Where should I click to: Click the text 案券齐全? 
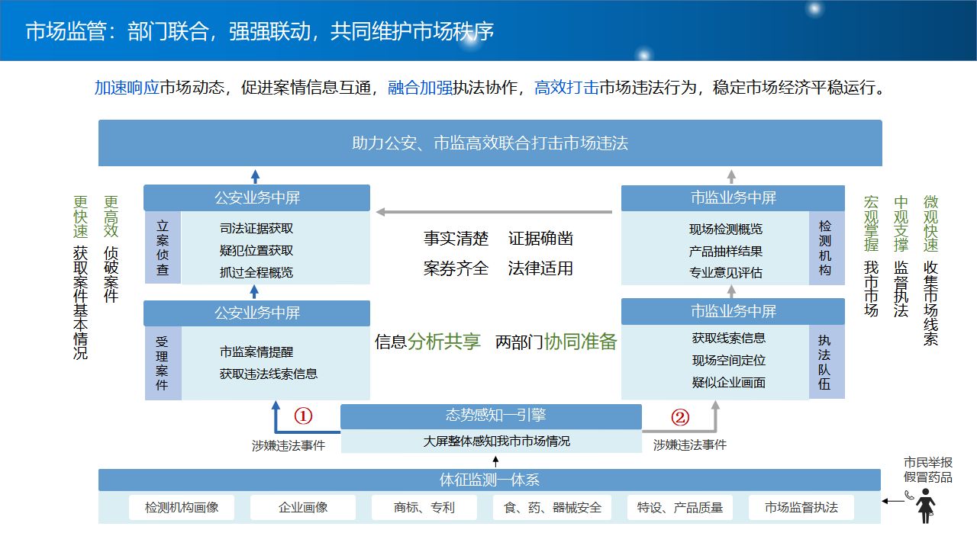click(x=456, y=268)
